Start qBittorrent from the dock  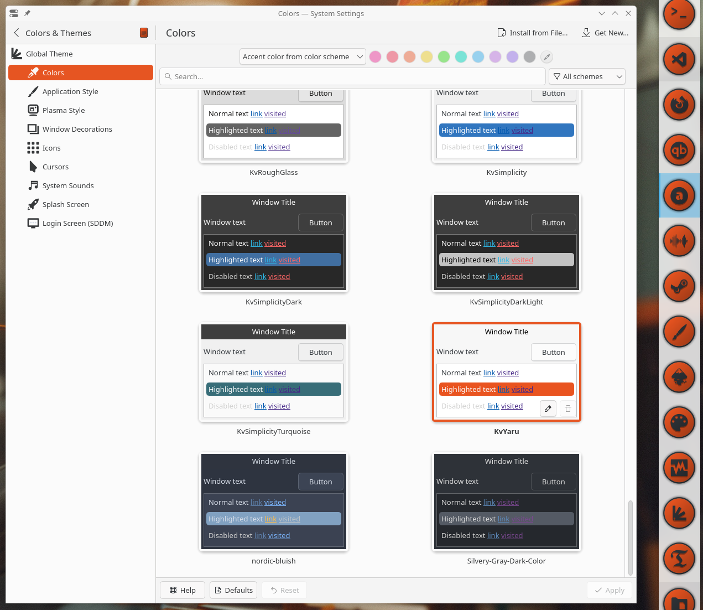(x=679, y=150)
